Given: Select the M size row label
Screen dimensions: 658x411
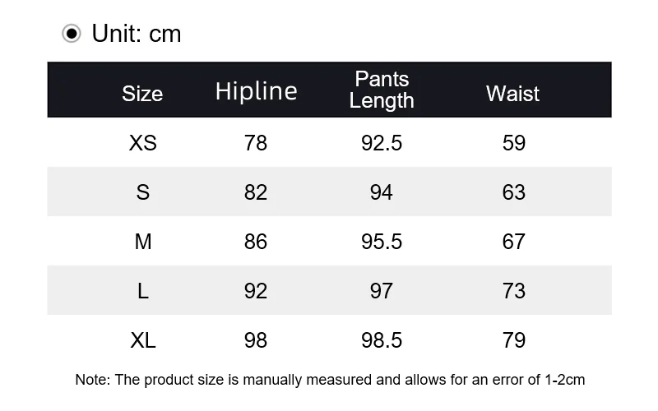Looking at the screenshot, I should point(143,242).
